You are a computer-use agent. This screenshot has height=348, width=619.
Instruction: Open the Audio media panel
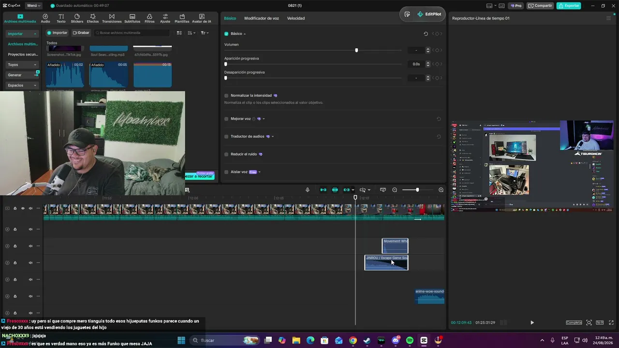pyautogui.click(x=45, y=18)
